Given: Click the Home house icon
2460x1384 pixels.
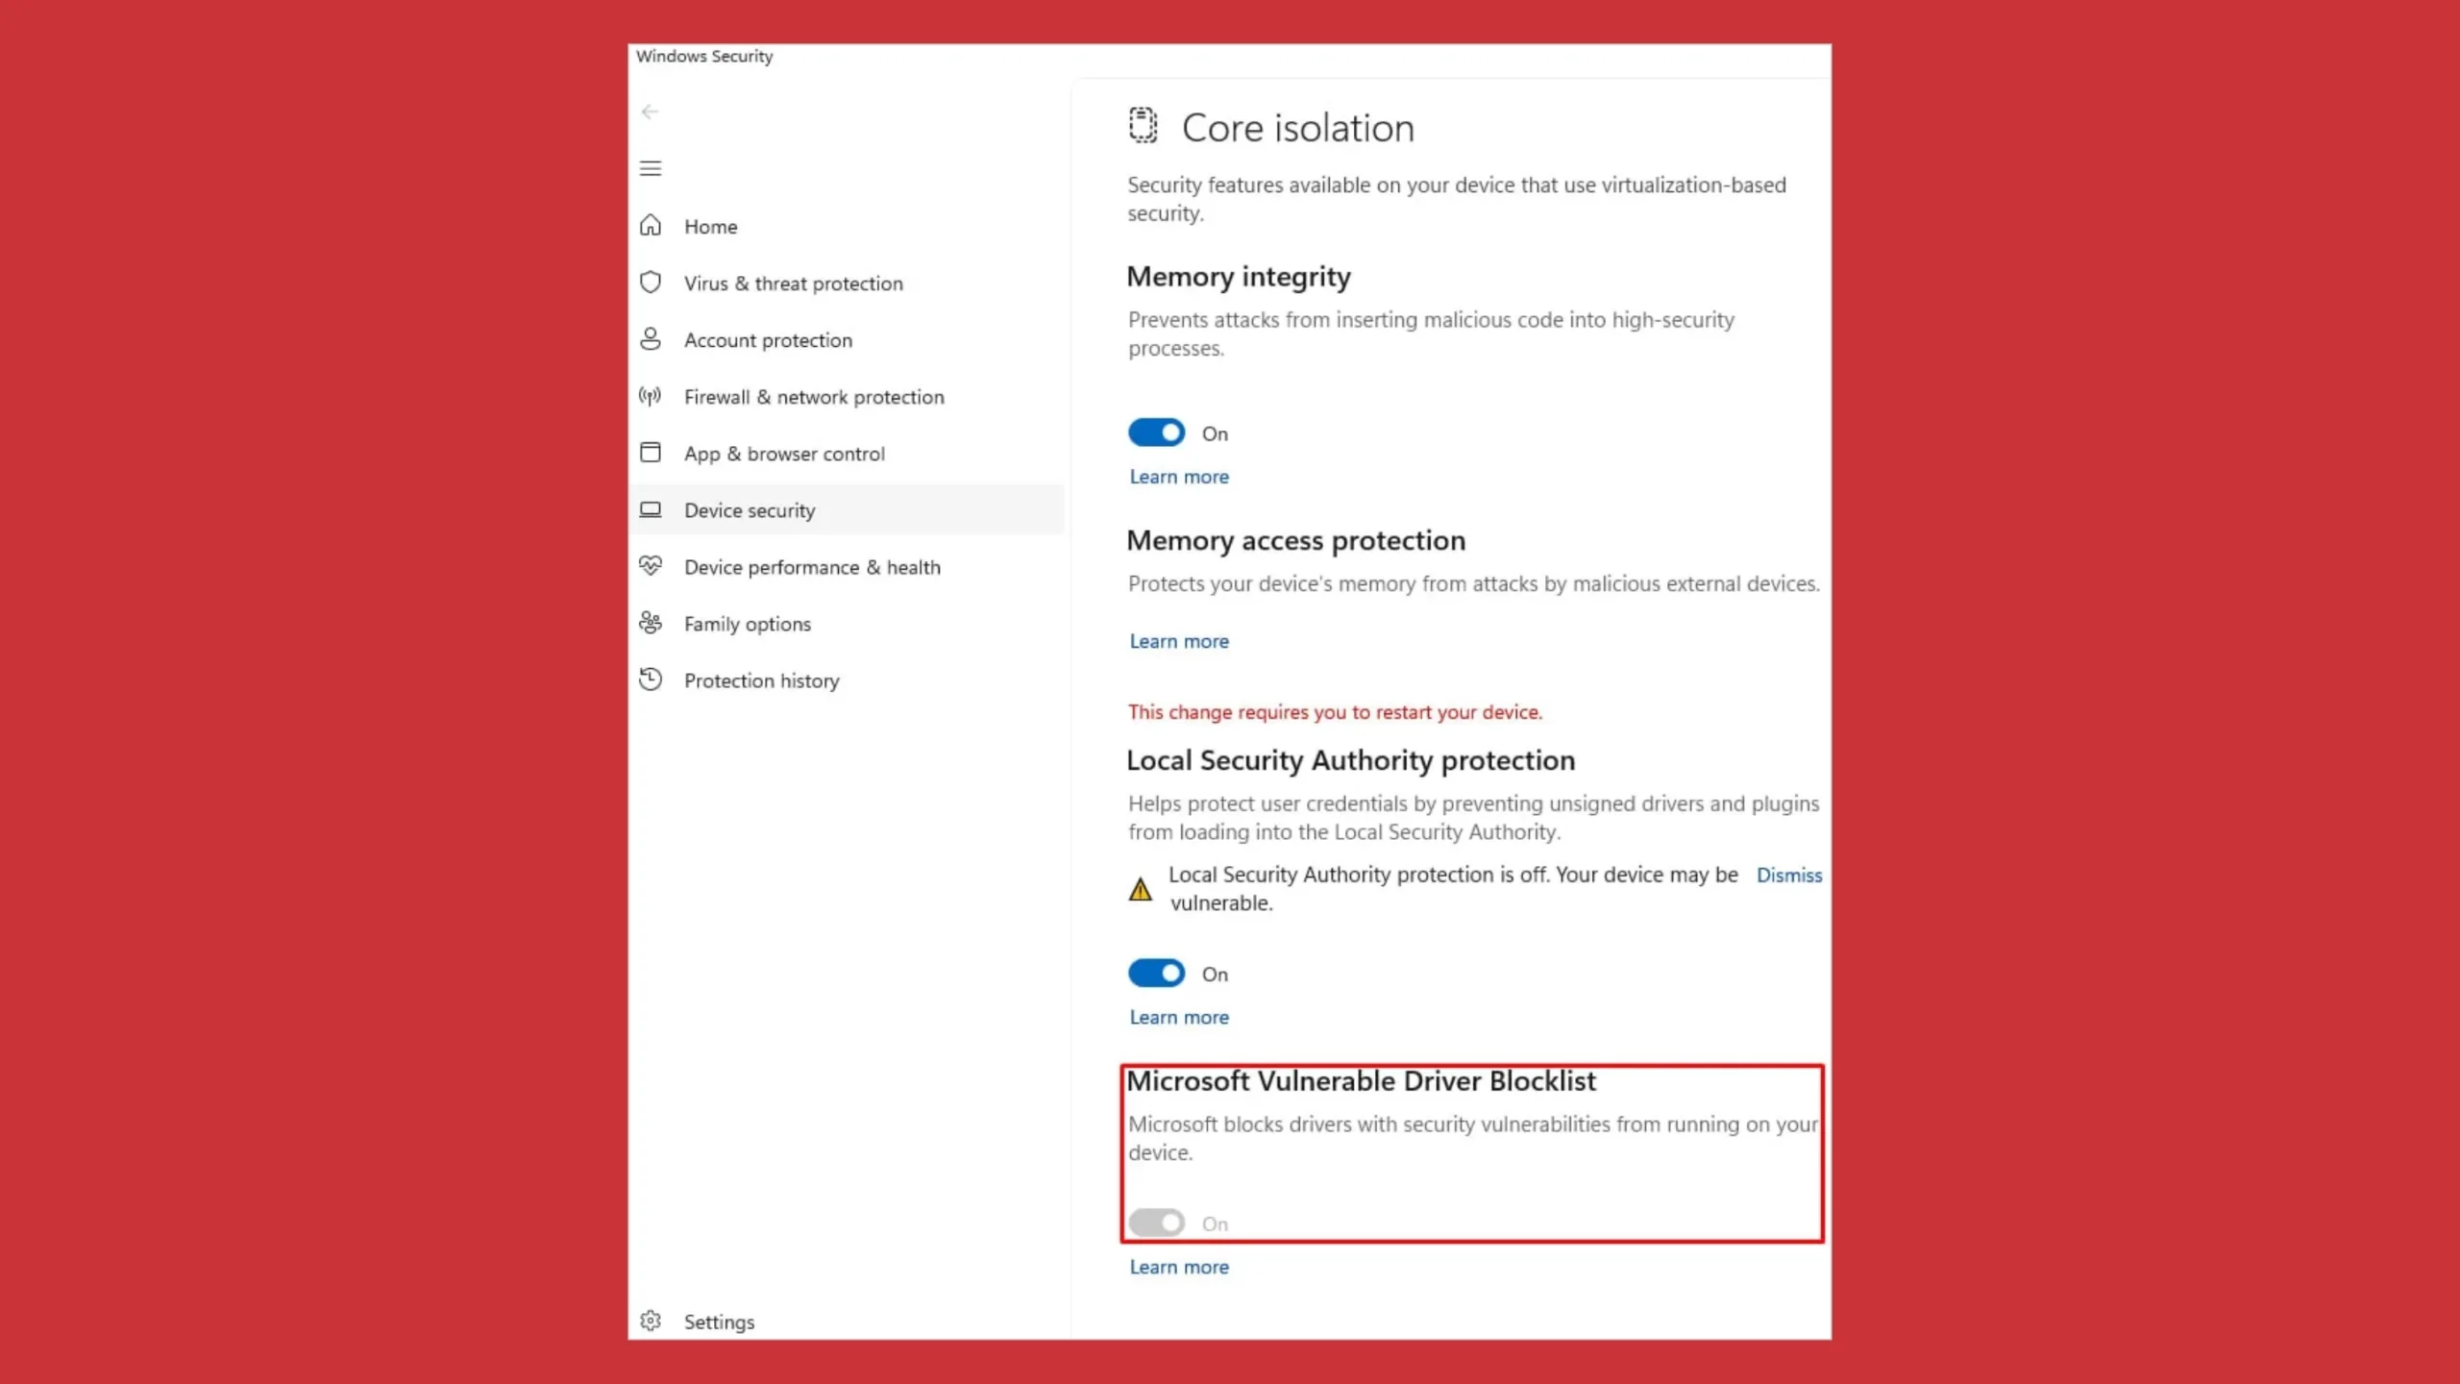Looking at the screenshot, I should [x=651, y=226].
